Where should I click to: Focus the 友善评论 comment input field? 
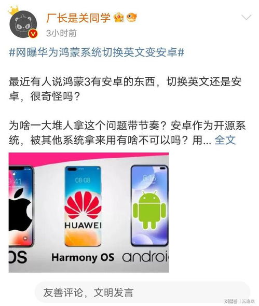[142, 293]
